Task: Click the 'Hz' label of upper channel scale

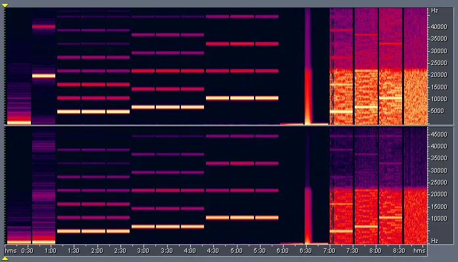Action: [x=434, y=11]
